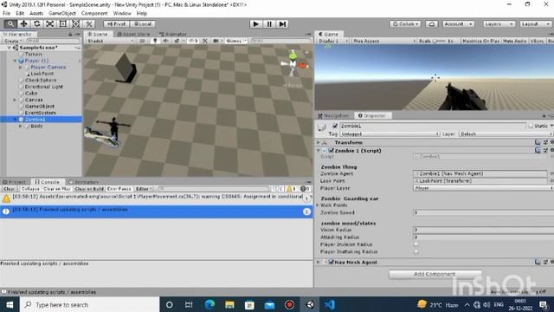Toggle Mute Audio in Game view
This screenshot has width=554, height=312.
(514, 41)
